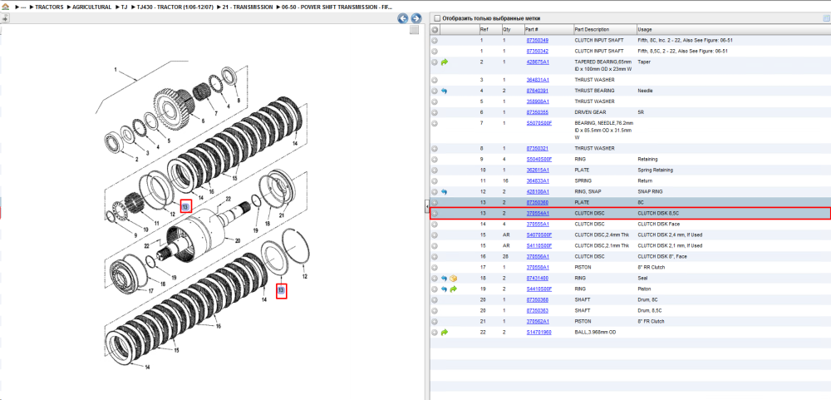Click callout 20 on the drum in diagram
The width and height of the screenshot is (831, 400).
238,240
